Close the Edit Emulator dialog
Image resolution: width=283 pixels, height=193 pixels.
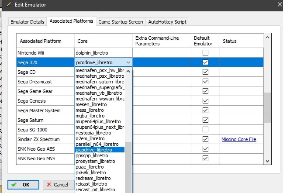click(x=280, y=4)
